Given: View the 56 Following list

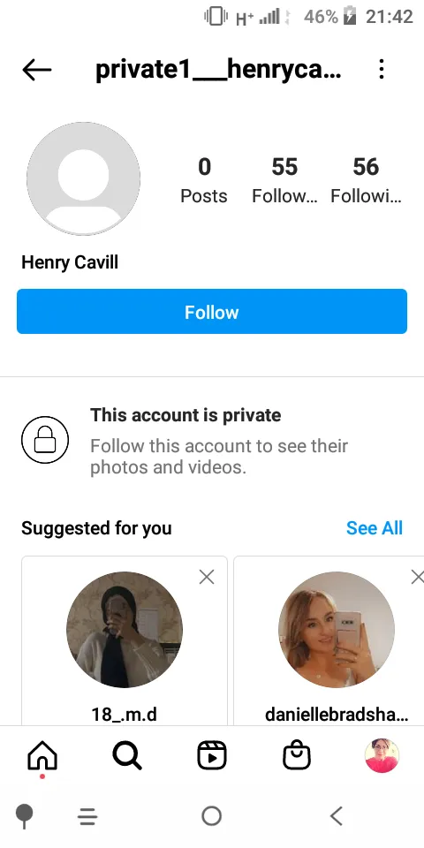Looking at the screenshot, I should tap(366, 180).
